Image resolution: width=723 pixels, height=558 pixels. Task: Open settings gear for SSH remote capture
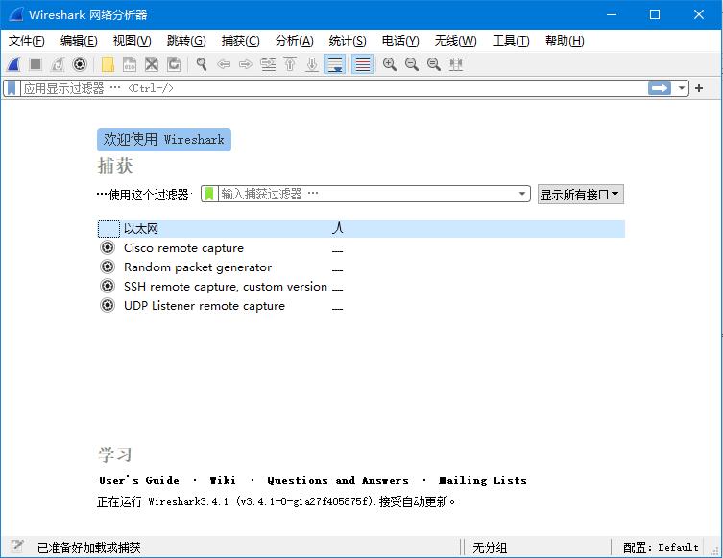(108, 286)
